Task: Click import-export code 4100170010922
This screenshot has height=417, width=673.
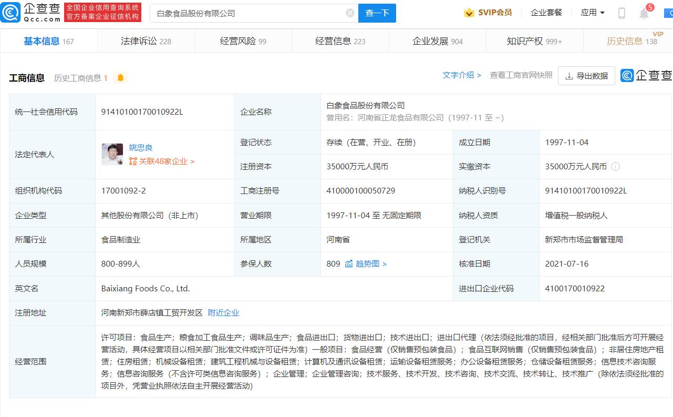Action: [x=575, y=289]
